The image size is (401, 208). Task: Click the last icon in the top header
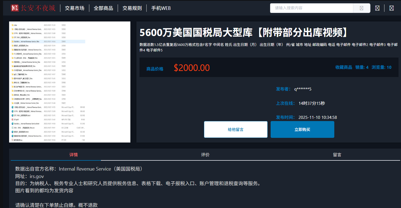coord(391,8)
